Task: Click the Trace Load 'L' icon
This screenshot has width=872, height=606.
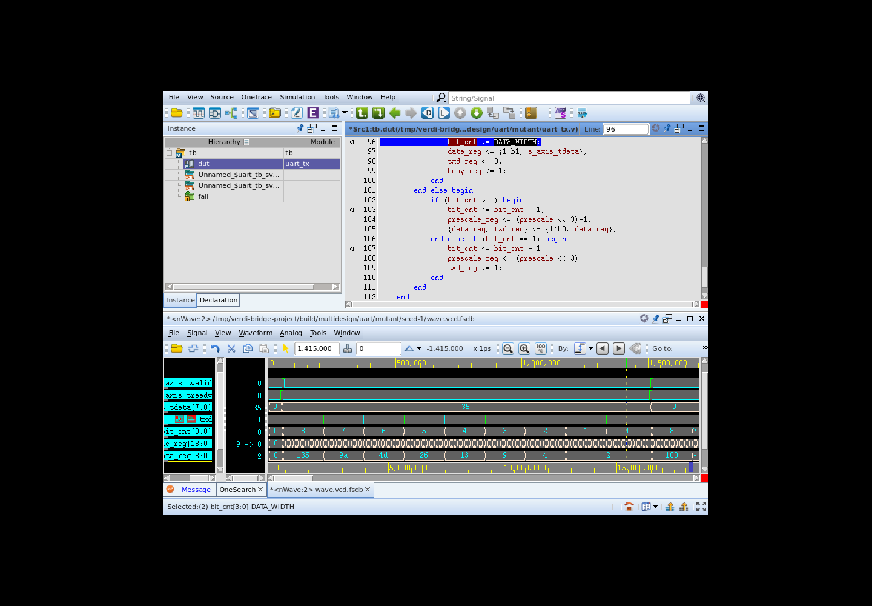Action: point(444,113)
